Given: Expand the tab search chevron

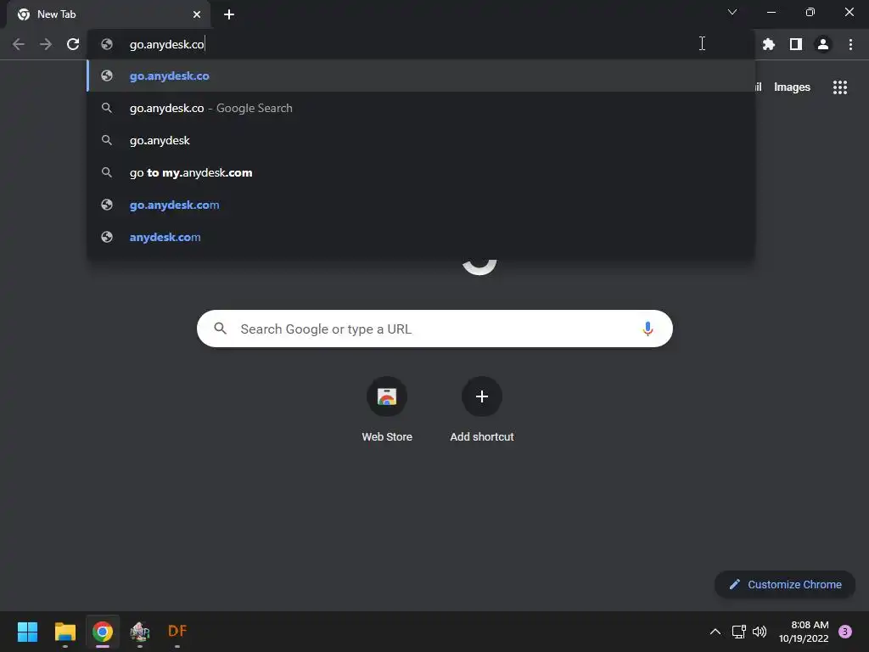Looking at the screenshot, I should [x=732, y=12].
